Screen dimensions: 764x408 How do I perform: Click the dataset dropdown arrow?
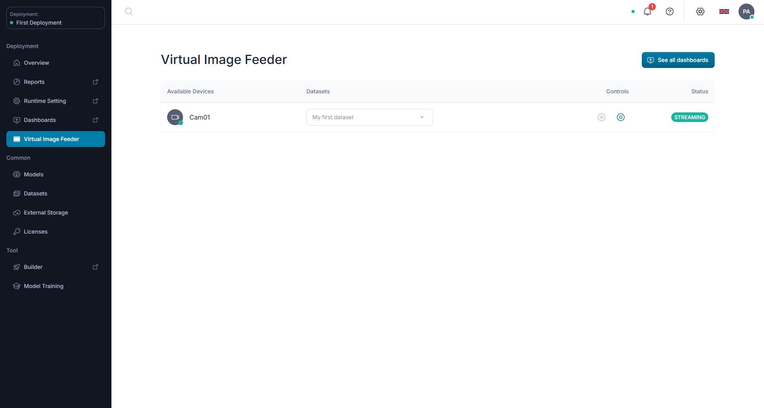(x=422, y=117)
